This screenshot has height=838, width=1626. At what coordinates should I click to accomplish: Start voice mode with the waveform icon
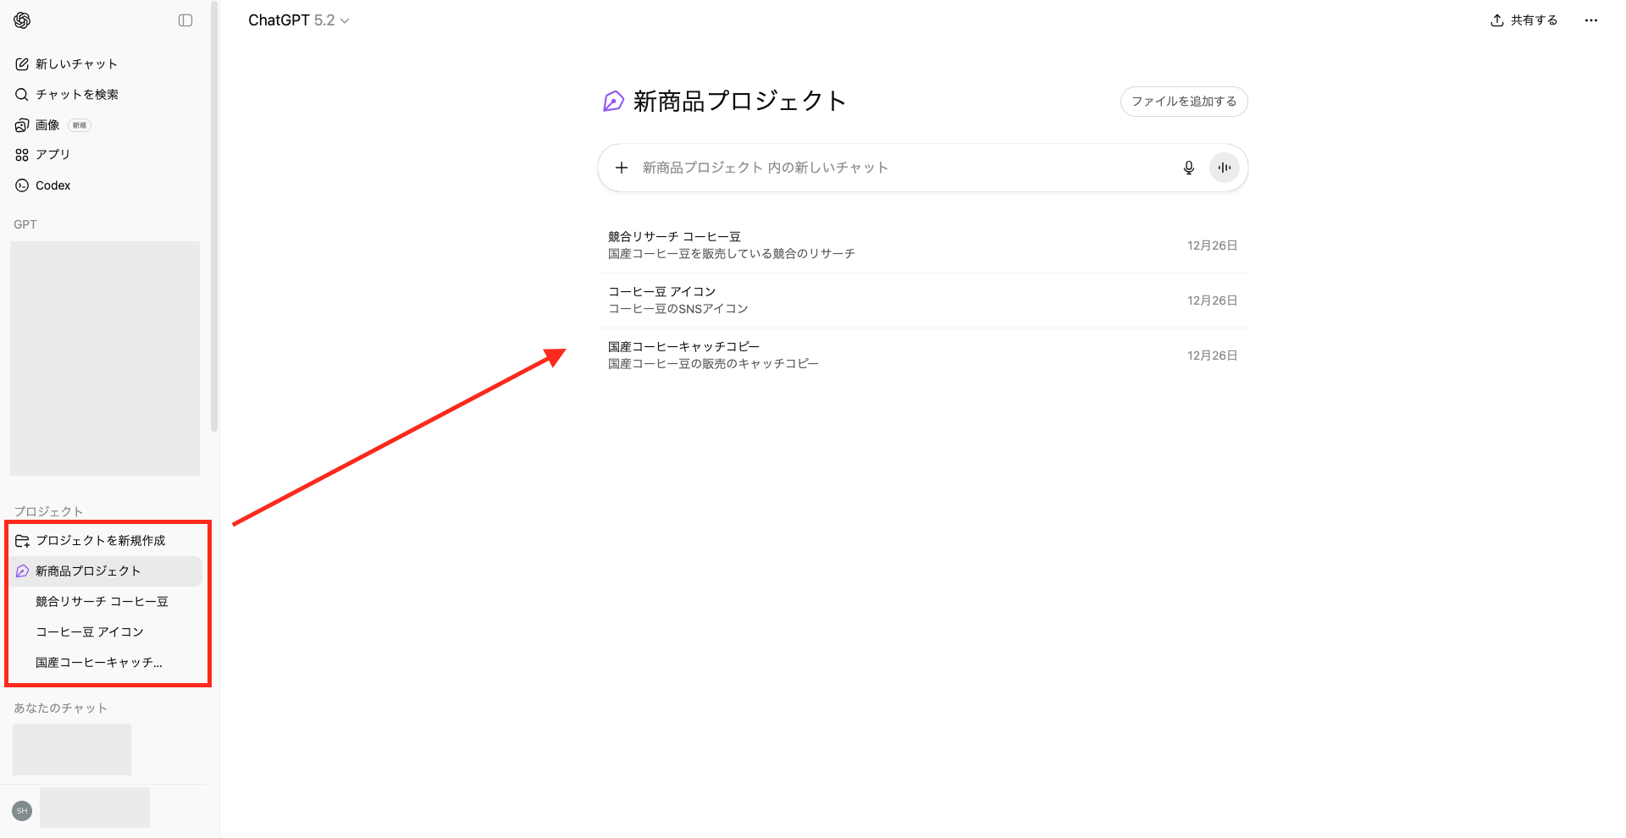(x=1224, y=167)
